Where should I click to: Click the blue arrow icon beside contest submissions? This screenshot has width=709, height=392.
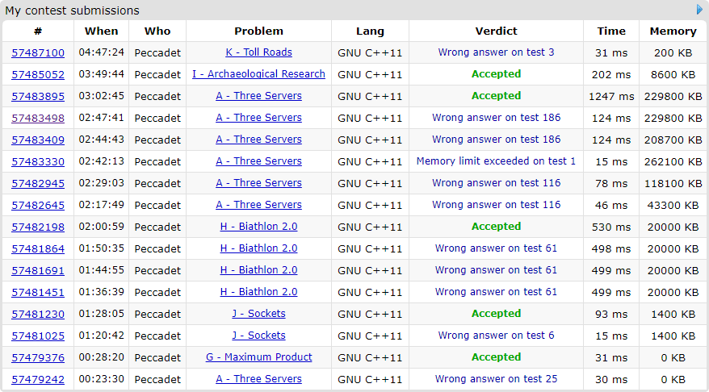(x=700, y=10)
